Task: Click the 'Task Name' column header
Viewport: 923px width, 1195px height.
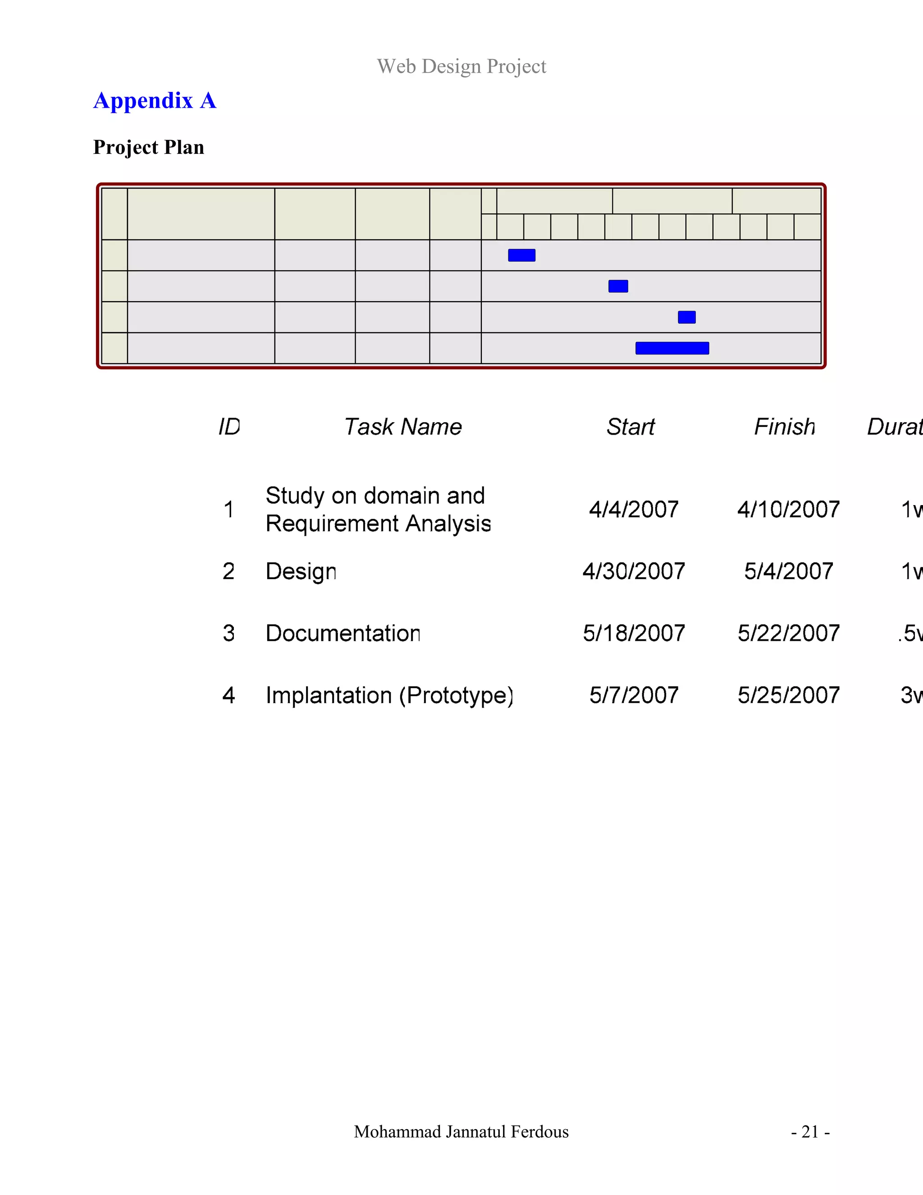Action: [x=403, y=427]
